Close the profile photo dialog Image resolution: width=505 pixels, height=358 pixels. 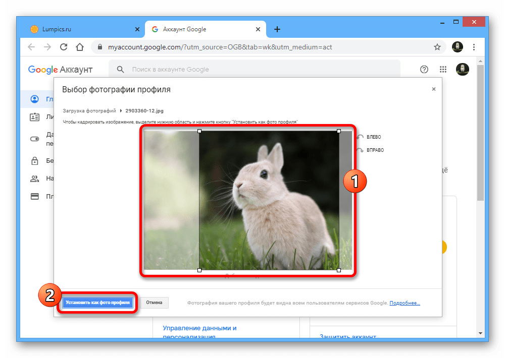click(433, 89)
